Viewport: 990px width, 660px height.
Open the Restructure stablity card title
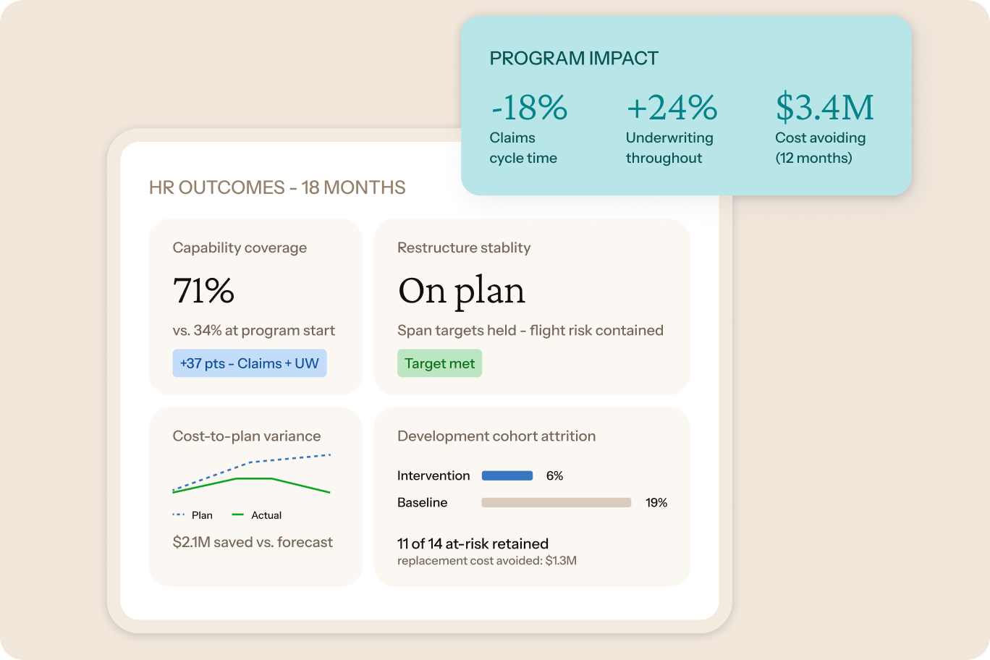click(464, 247)
